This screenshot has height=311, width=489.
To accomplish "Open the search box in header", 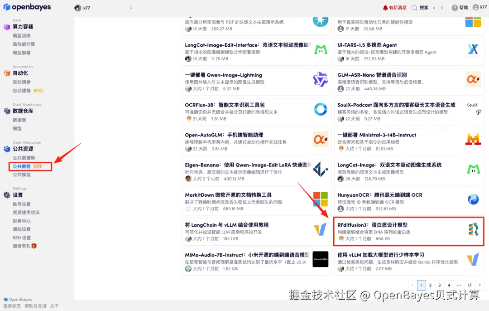I will pos(428,8).
